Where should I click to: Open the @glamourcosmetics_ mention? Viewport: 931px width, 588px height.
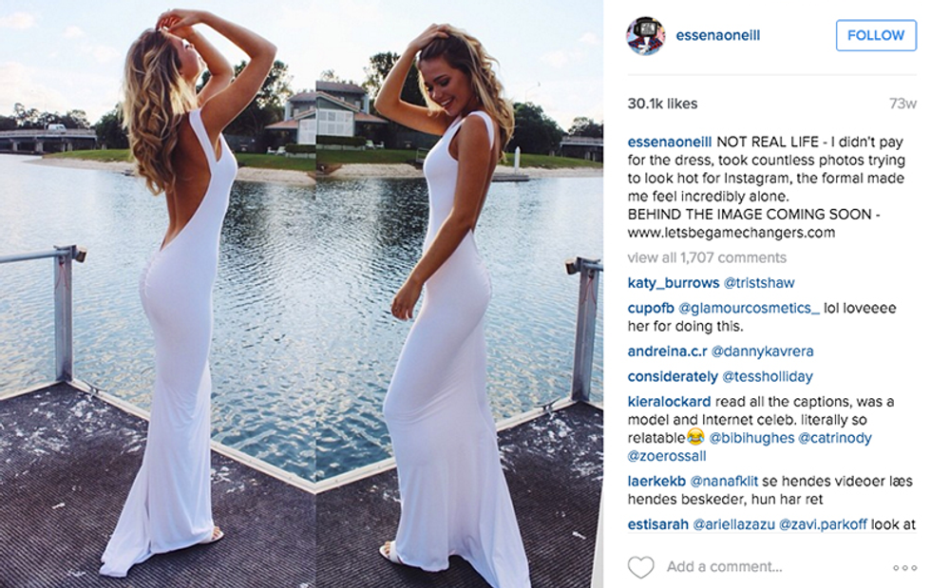tap(749, 309)
